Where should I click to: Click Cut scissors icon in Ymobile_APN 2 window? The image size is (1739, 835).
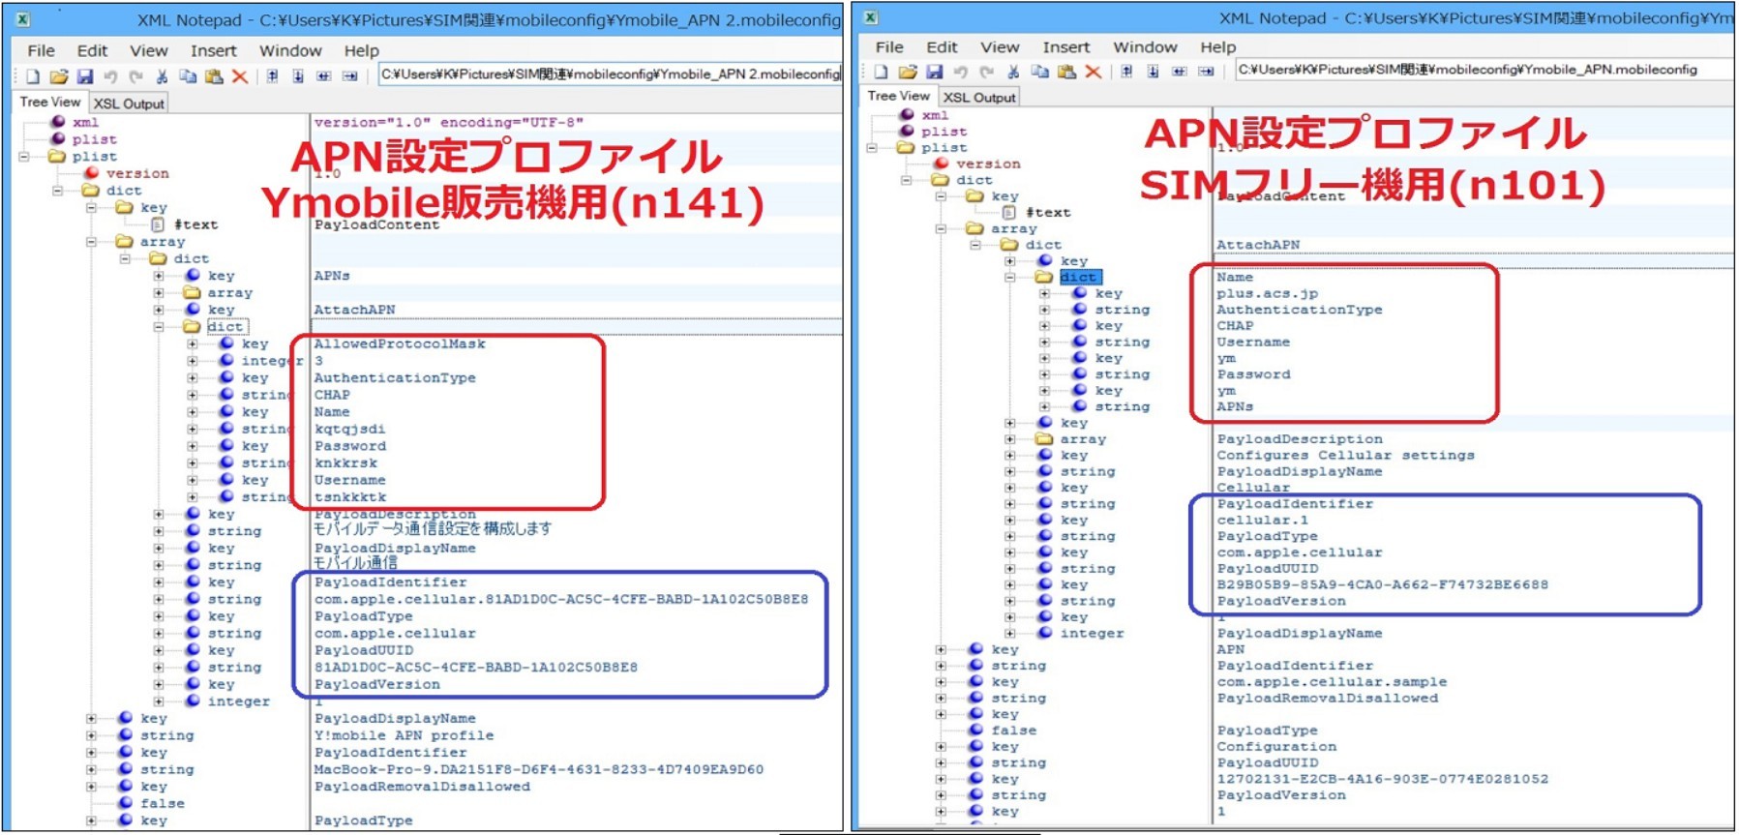162,76
